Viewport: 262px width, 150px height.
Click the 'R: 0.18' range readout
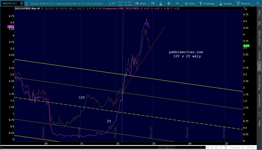(x=97, y=8)
